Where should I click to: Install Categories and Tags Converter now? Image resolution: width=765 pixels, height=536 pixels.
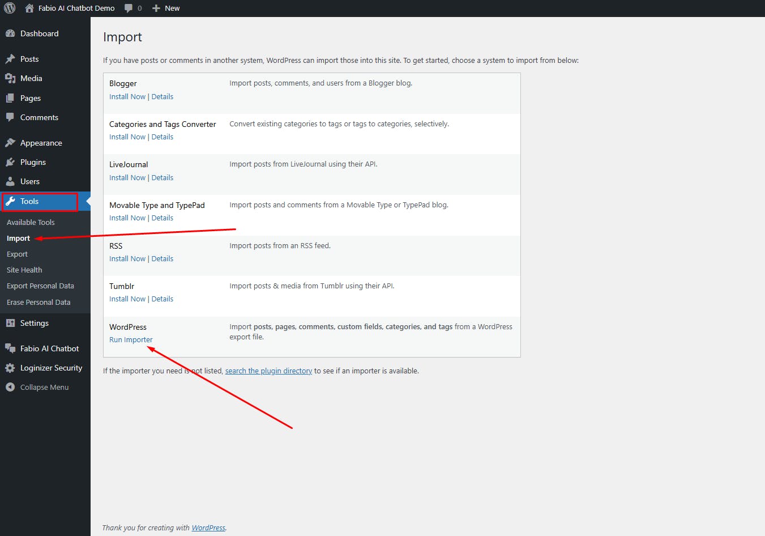[127, 137]
